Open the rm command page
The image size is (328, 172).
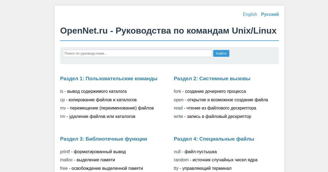coord(63,117)
